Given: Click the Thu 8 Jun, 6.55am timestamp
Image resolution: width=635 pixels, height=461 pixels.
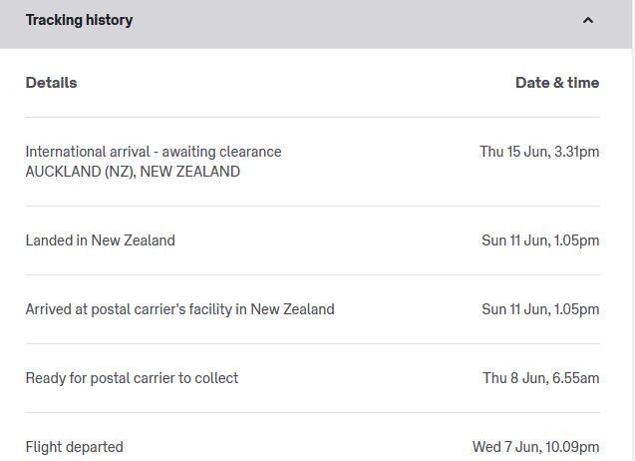Looking at the screenshot, I should pos(541,378).
